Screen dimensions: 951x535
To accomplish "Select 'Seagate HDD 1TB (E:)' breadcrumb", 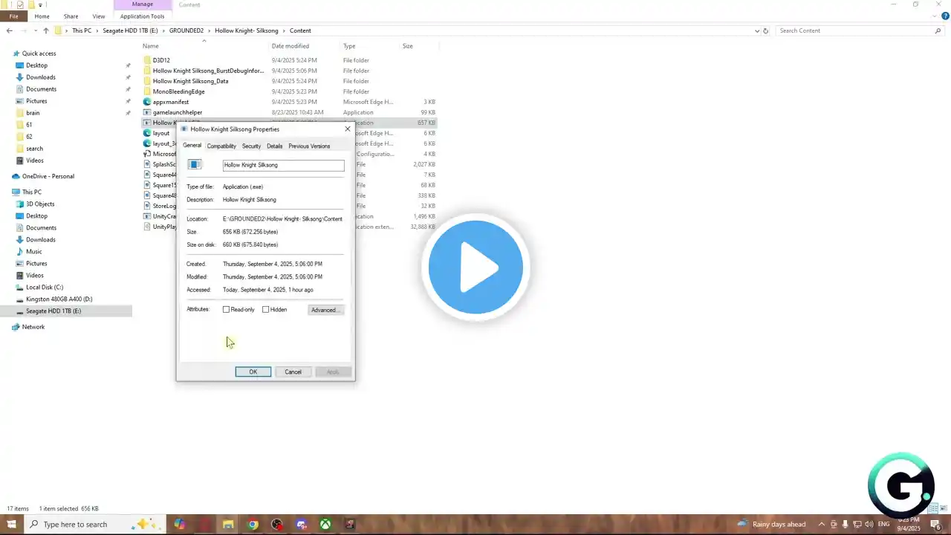I will (x=130, y=30).
